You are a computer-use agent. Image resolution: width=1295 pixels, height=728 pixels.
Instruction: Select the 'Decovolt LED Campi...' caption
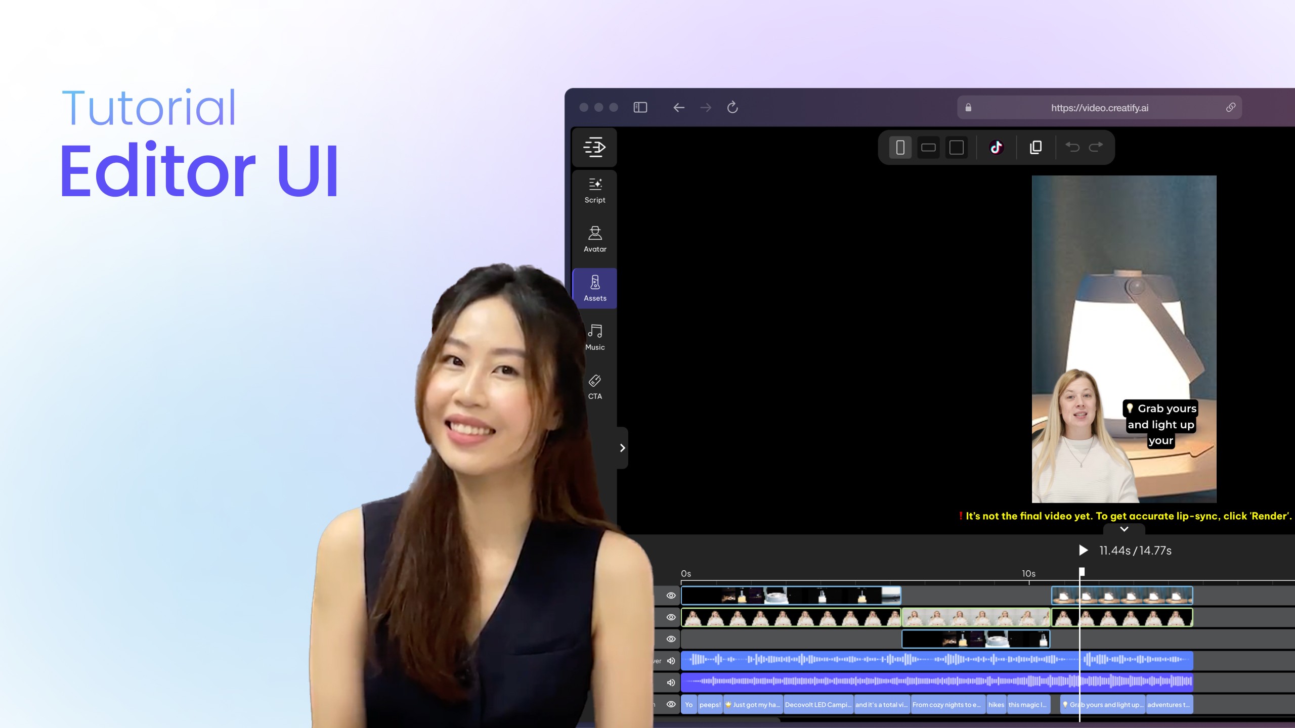(818, 704)
